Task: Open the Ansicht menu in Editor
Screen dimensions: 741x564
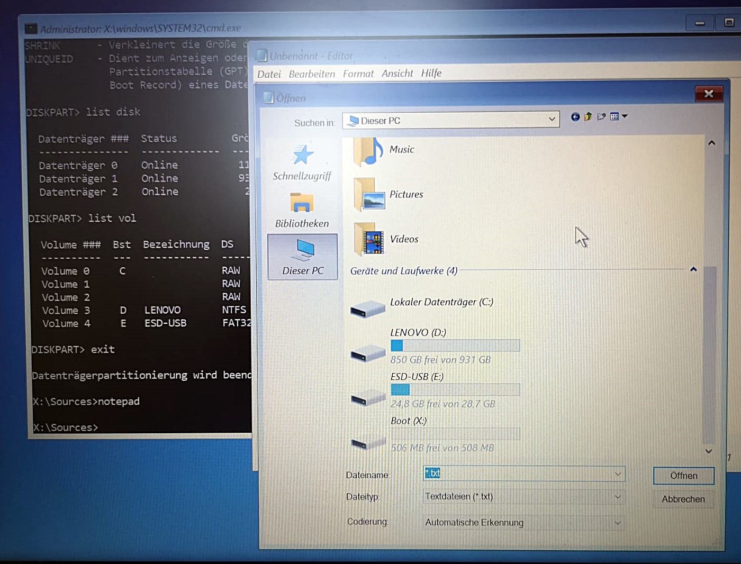Action: point(397,74)
